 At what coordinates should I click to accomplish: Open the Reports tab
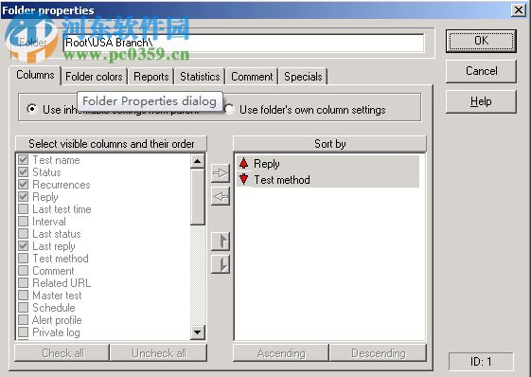click(151, 77)
